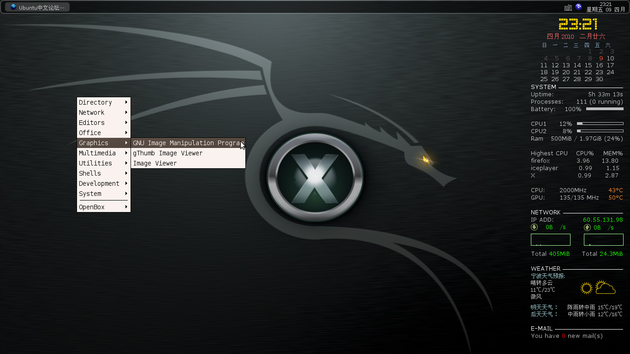The height and width of the screenshot is (354, 630).
Task: Click the CPU frequency 2000MHz
Action: coord(573,190)
